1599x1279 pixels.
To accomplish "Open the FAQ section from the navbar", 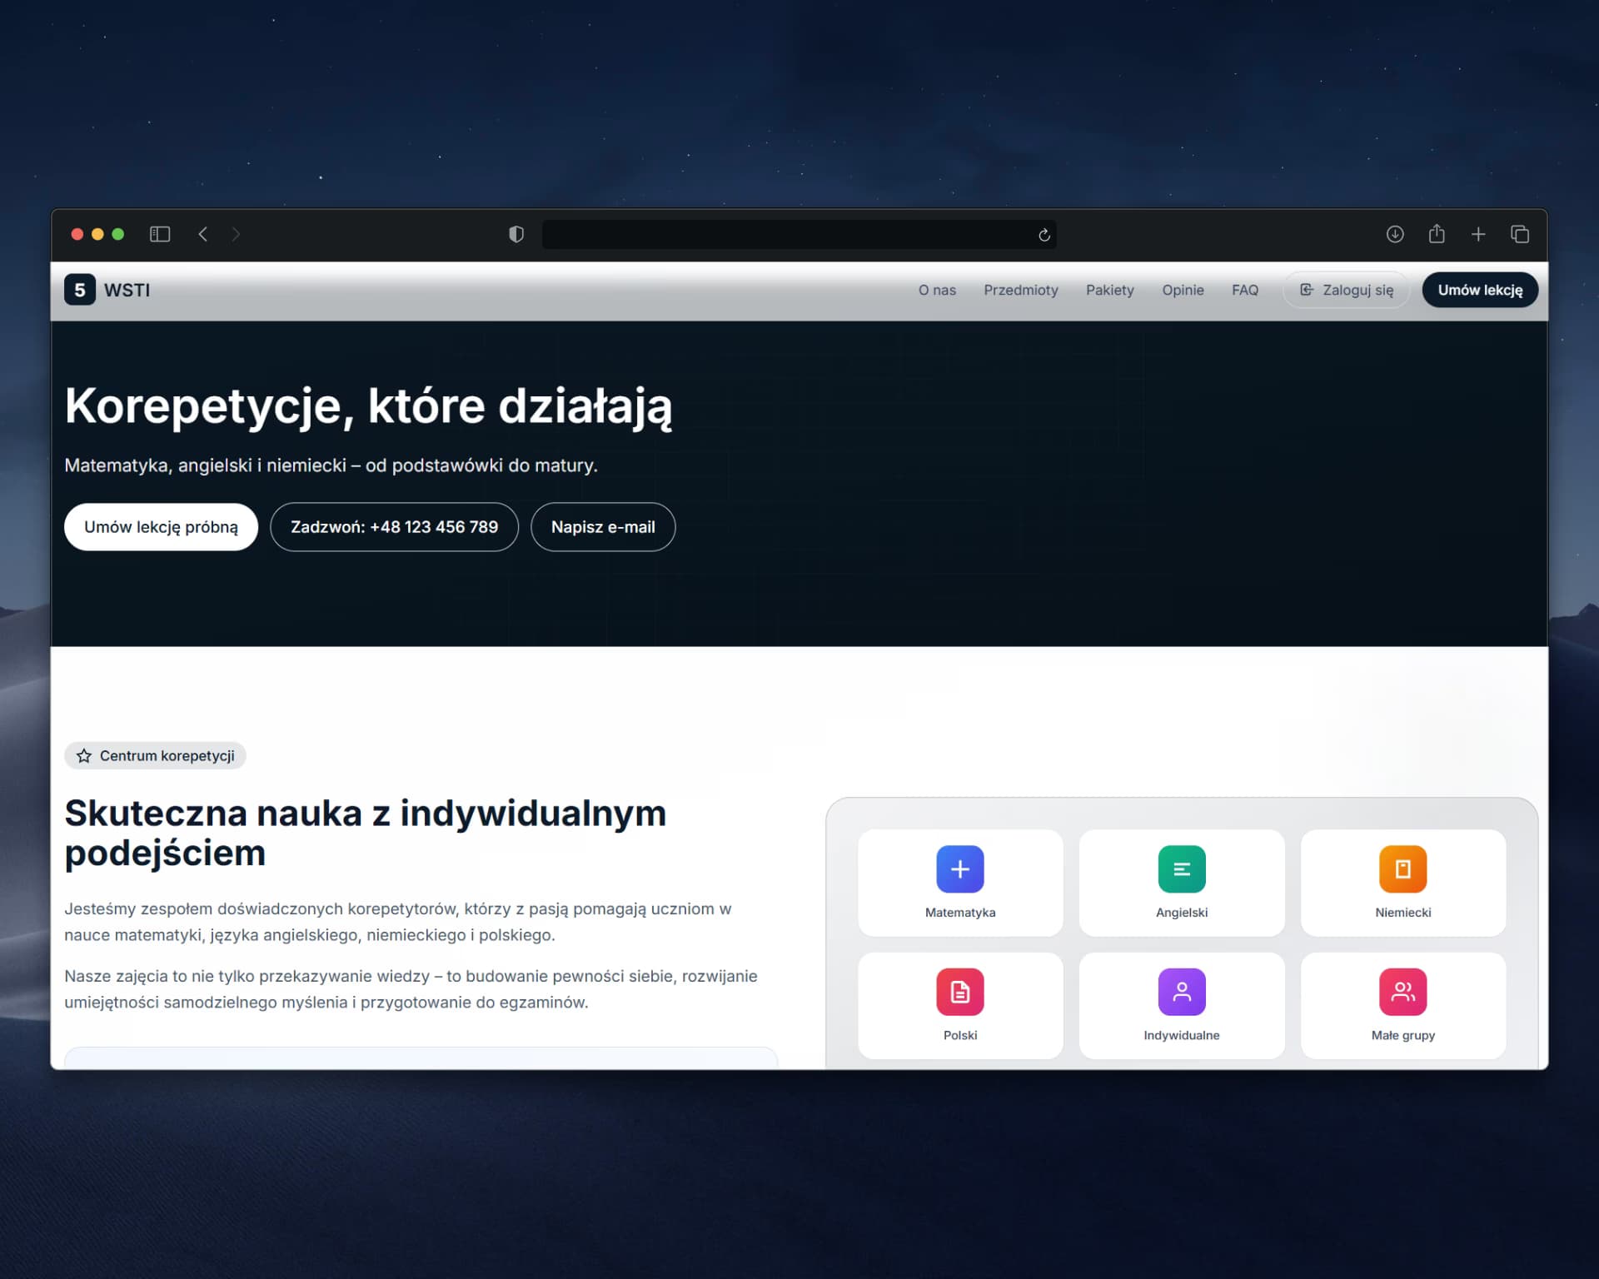I will 1244,290.
